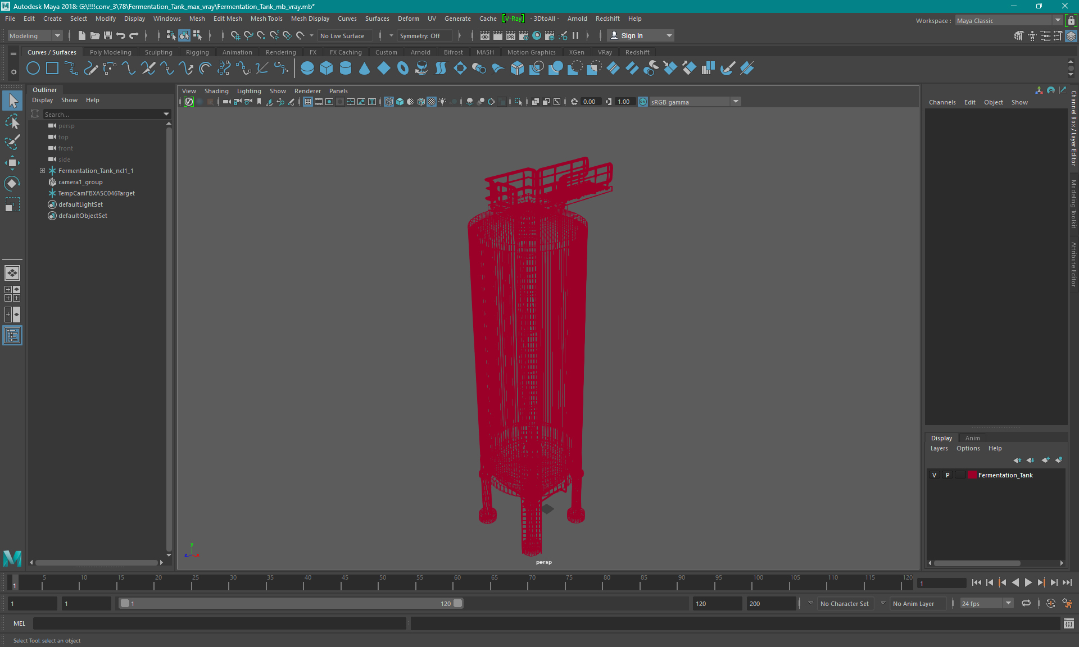
Task: Toggle wireframe display in viewport toolbar
Action: tap(389, 102)
